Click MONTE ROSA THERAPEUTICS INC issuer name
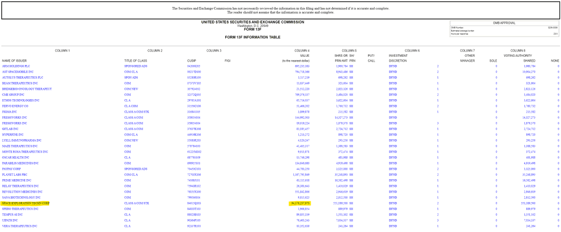The width and height of the screenshot is (561, 232). [x=25, y=152]
